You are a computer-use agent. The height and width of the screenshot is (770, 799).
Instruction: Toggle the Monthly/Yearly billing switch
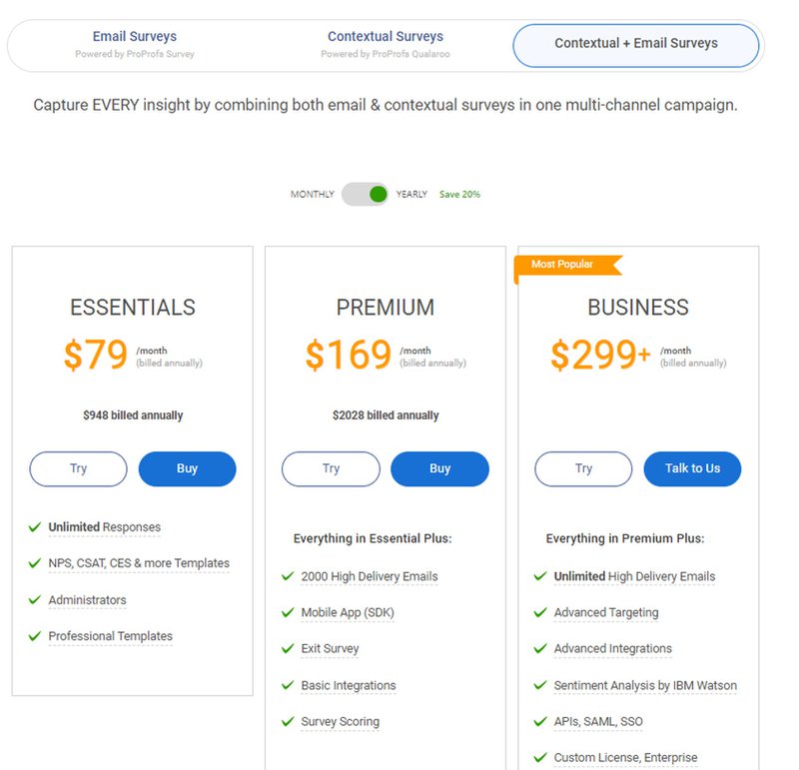click(x=365, y=194)
